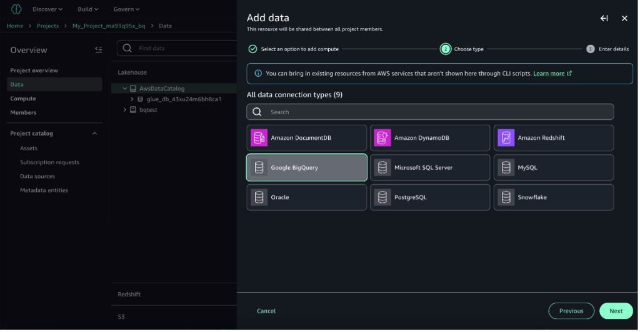Click the Amazon DynamoDB icon

382,138
